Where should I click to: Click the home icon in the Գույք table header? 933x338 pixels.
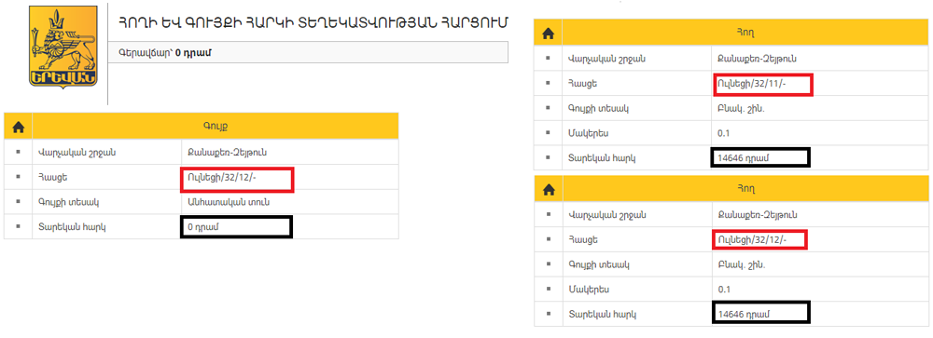pyautogui.click(x=19, y=127)
